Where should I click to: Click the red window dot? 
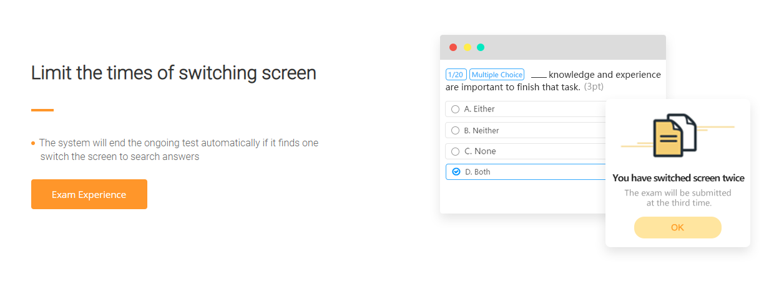(453, 47)
